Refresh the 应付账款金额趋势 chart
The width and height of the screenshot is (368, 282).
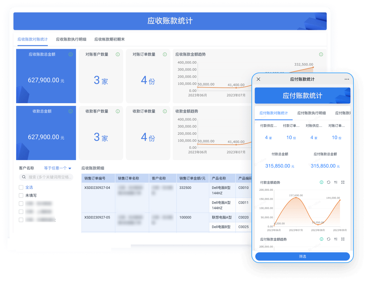[x=328, y=239]
